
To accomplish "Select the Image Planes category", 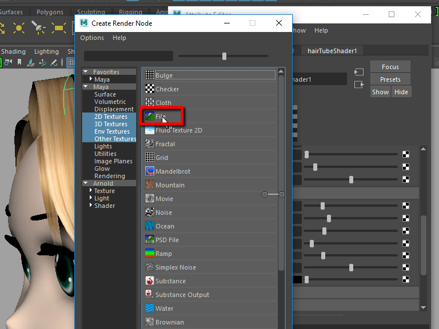I will [x=113, y=161].
